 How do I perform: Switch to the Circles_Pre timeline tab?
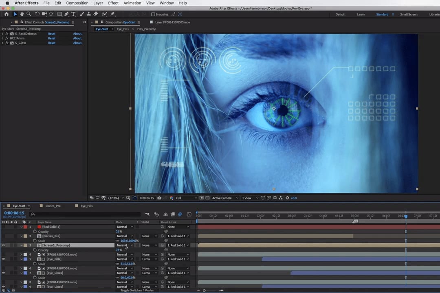click(x=53, y=206)
